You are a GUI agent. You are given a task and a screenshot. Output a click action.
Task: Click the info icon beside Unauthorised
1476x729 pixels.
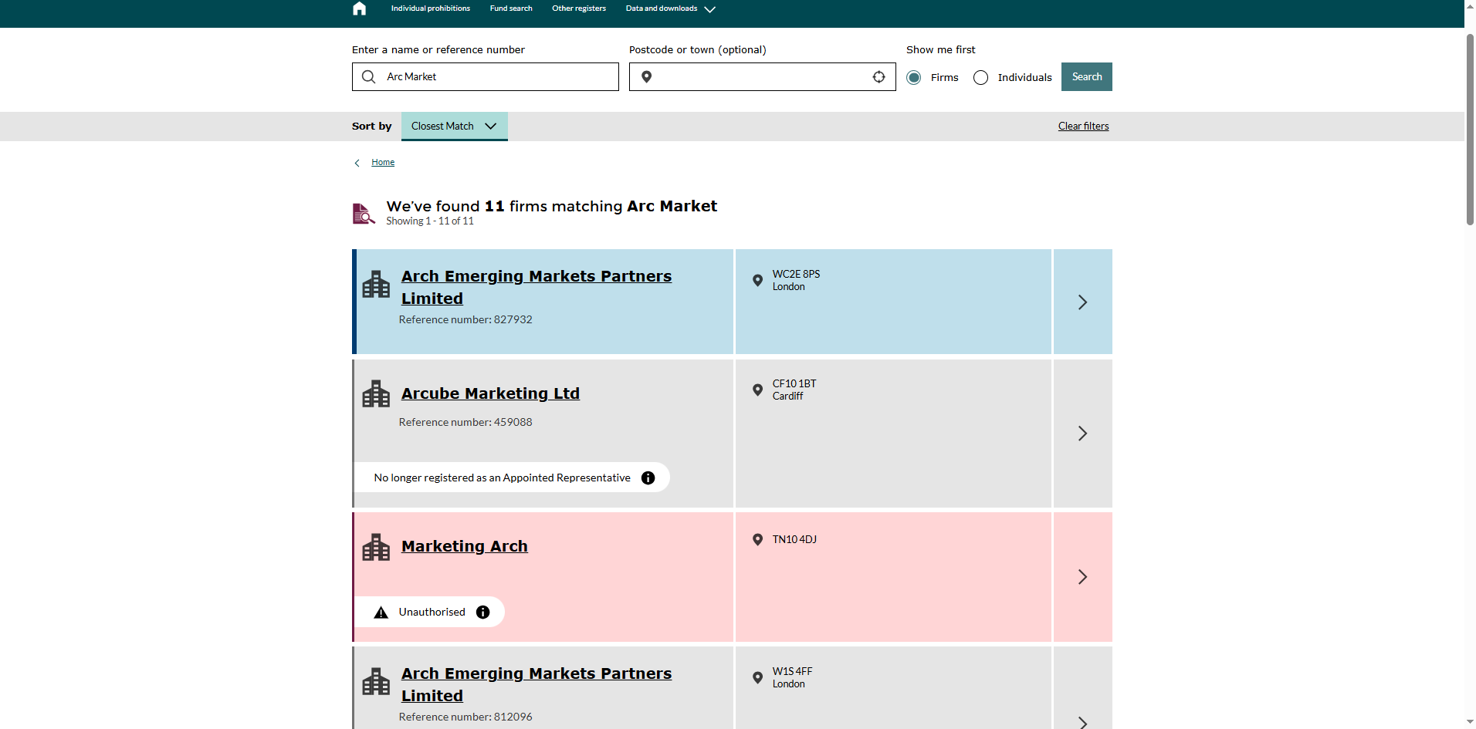point(483,613)
